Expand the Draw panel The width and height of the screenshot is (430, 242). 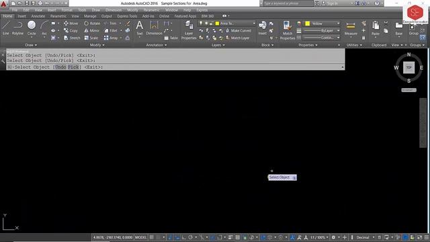(31, 45)
